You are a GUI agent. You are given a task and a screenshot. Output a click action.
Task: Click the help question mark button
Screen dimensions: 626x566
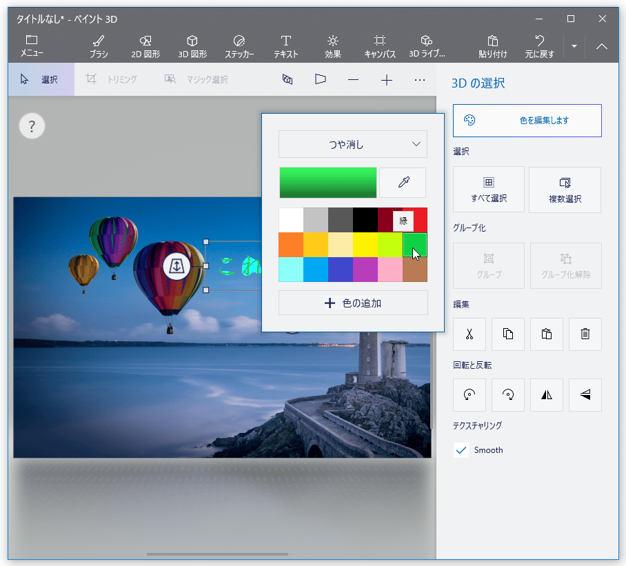(32, 126)
